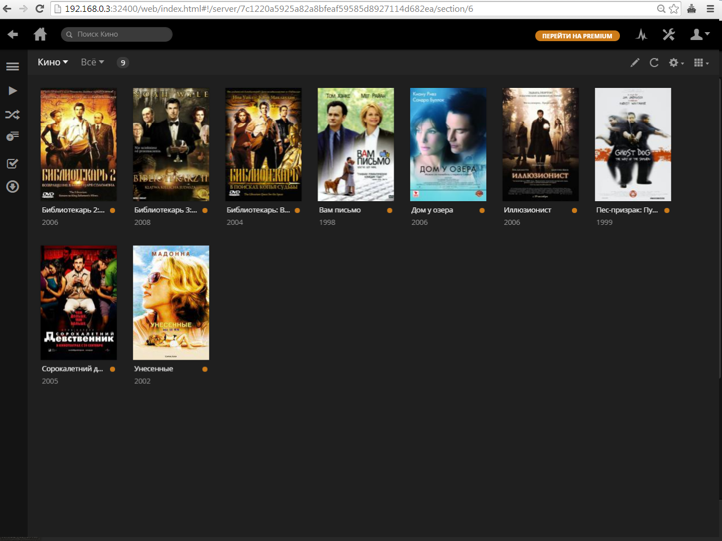
Task: Open the Вам письмо poster
Action: click(x=356, y=144)
